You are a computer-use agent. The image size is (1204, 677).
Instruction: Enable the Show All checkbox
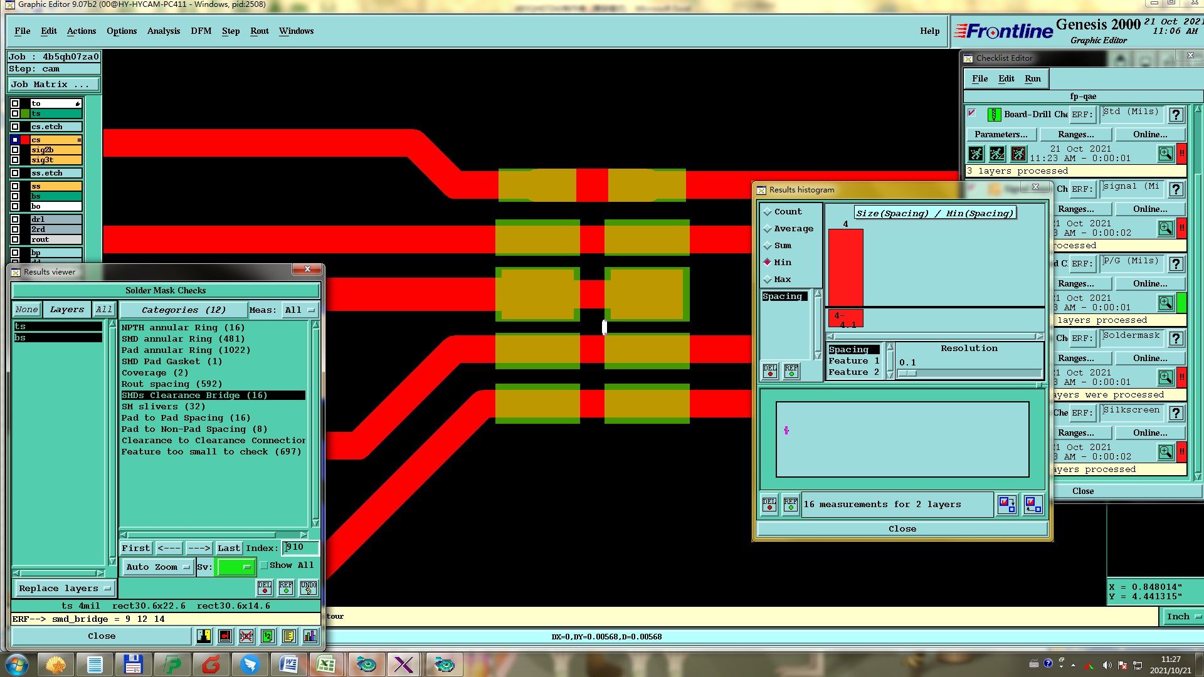point(265,565)
